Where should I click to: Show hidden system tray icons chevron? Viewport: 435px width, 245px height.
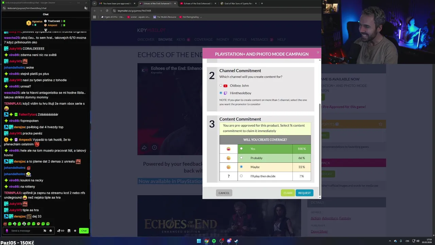(x=390, y=241)
